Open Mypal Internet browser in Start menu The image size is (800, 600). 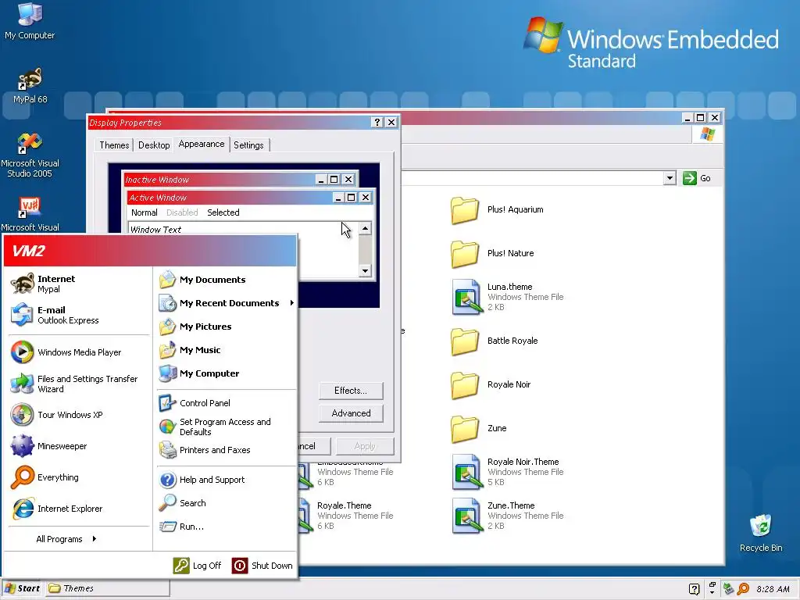point(79,284)
